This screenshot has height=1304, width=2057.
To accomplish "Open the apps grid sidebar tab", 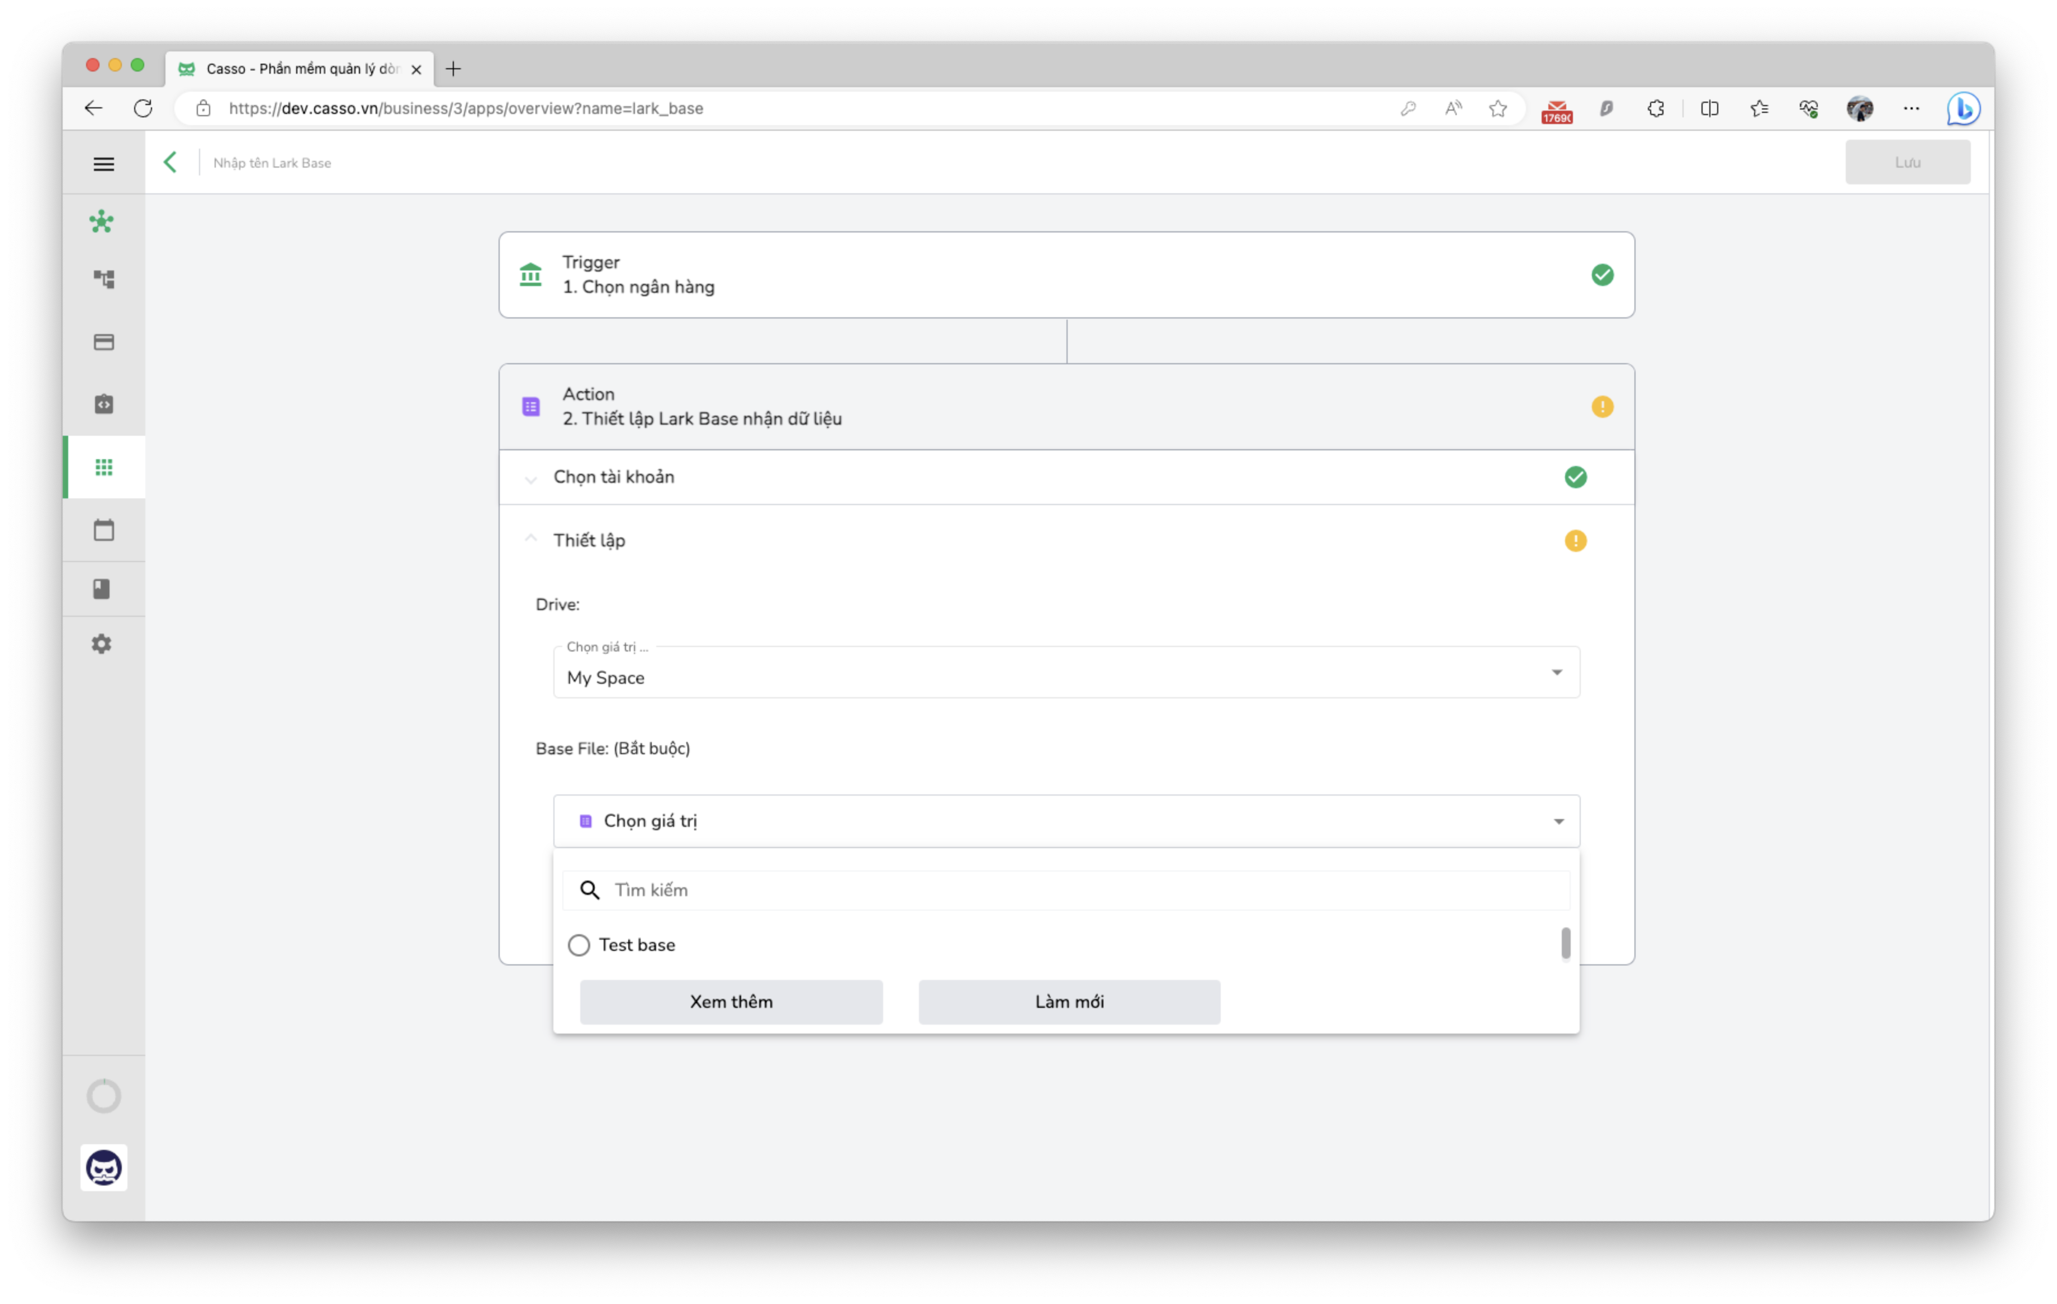I will [x=103, y=467].
